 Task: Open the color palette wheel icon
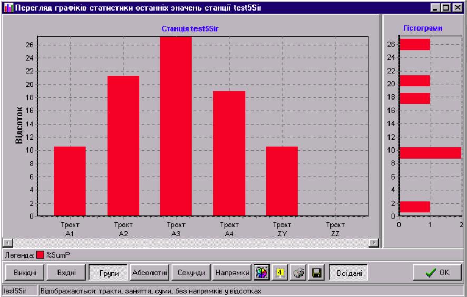(262, 272)
